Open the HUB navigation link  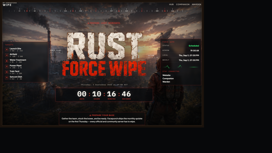[171, 5]
